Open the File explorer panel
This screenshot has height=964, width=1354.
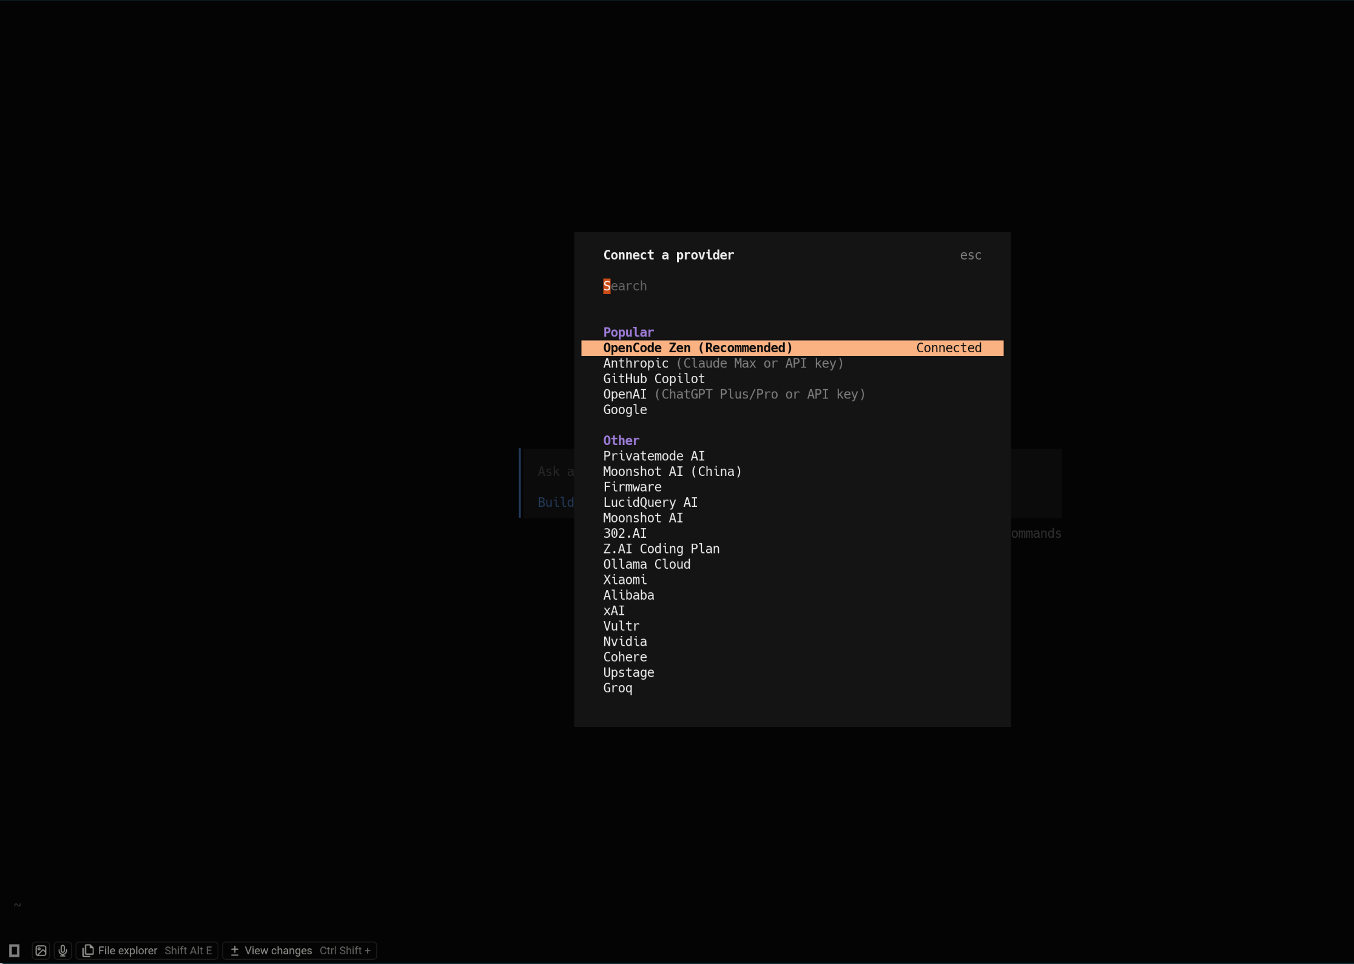pyautogui.click(x=147, y=951)
